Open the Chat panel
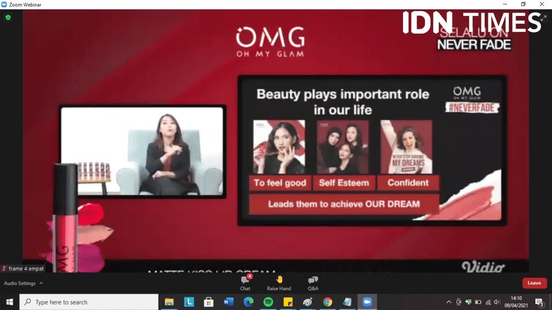The image size is (552, 310). click(x=245, y=282)
